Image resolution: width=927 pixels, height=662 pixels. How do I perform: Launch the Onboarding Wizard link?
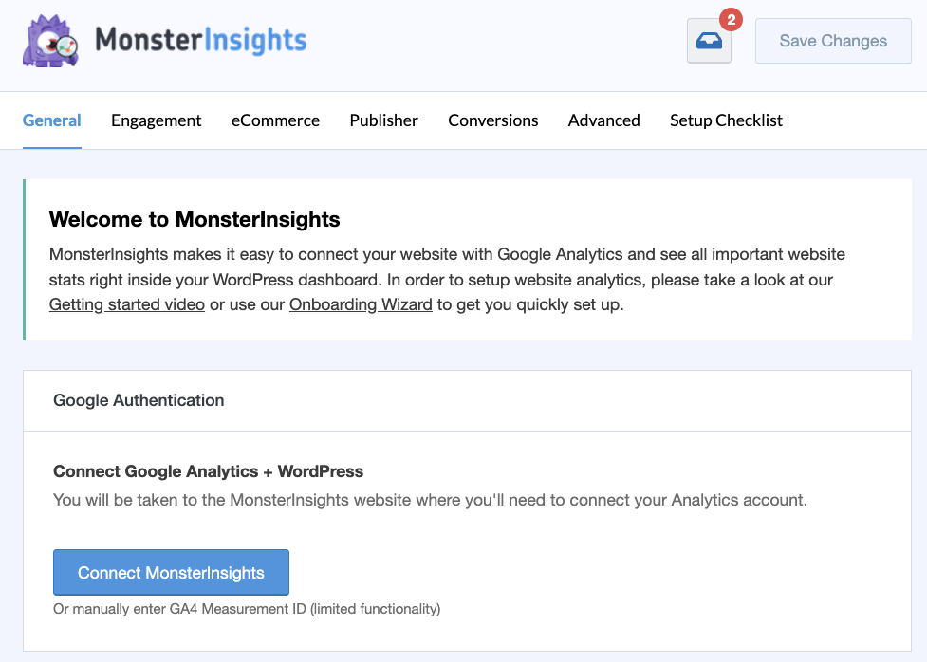[x=361, y=304]
